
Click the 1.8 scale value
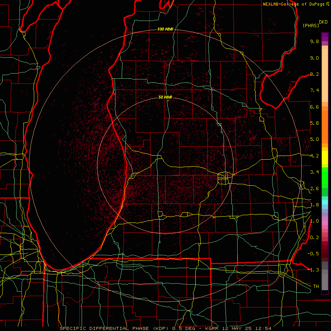click(314, 205)
